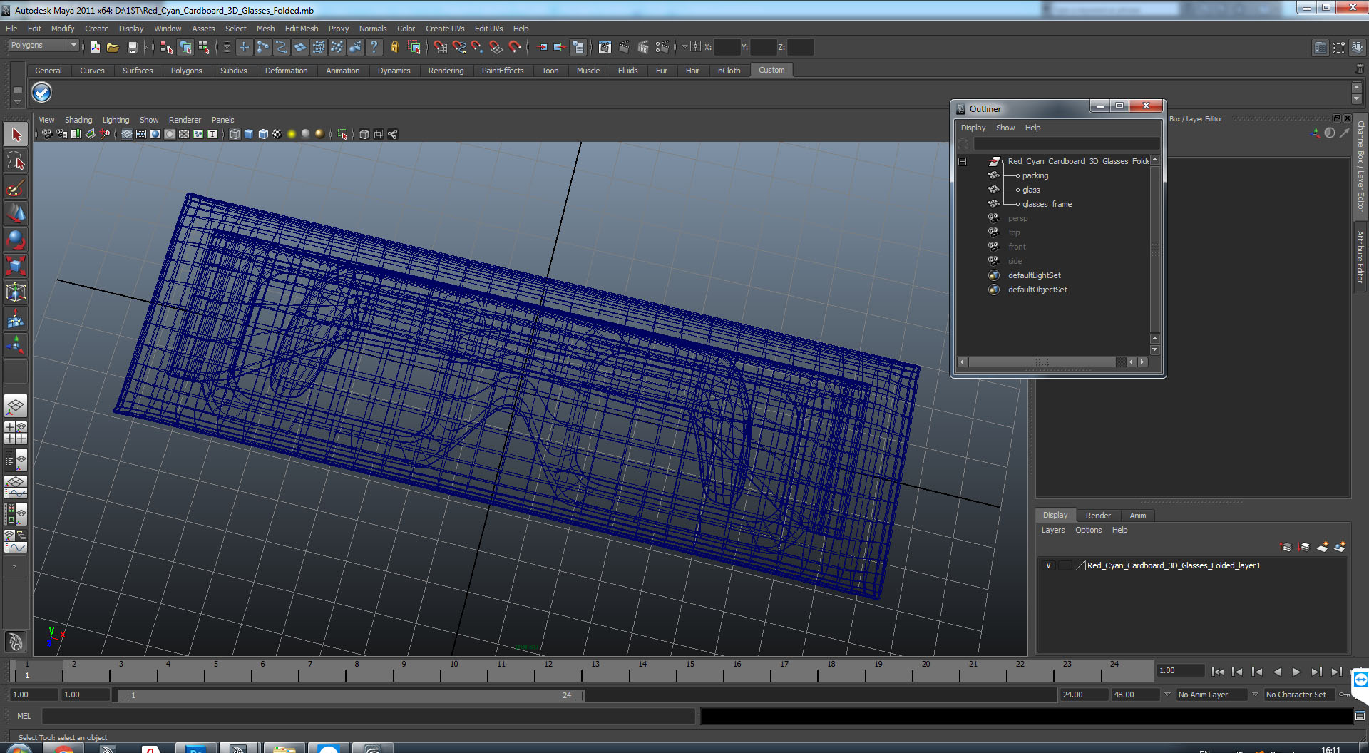Open Render Settings window

662,47
